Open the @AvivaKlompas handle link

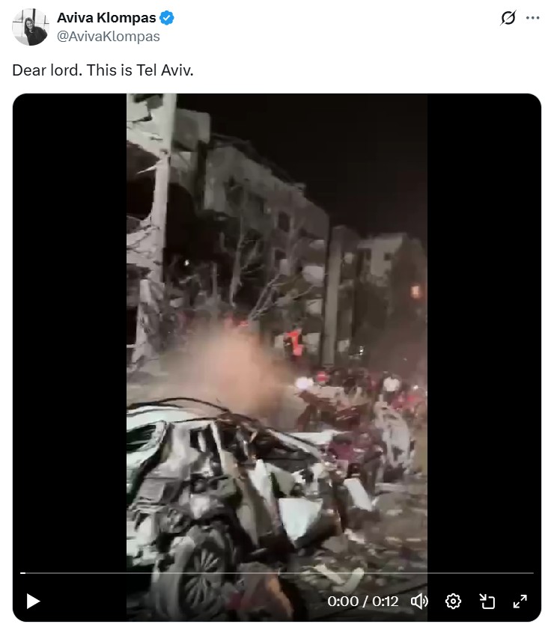pyautogui.click(x=108, y=36)
